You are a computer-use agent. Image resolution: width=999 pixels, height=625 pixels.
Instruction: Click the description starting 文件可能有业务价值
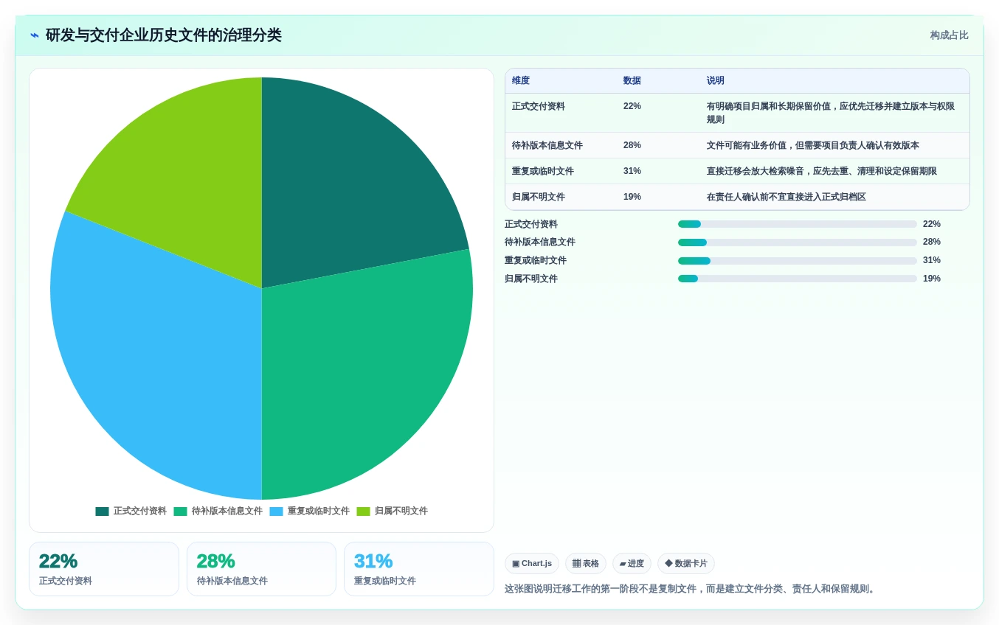(x=813, y=145)
